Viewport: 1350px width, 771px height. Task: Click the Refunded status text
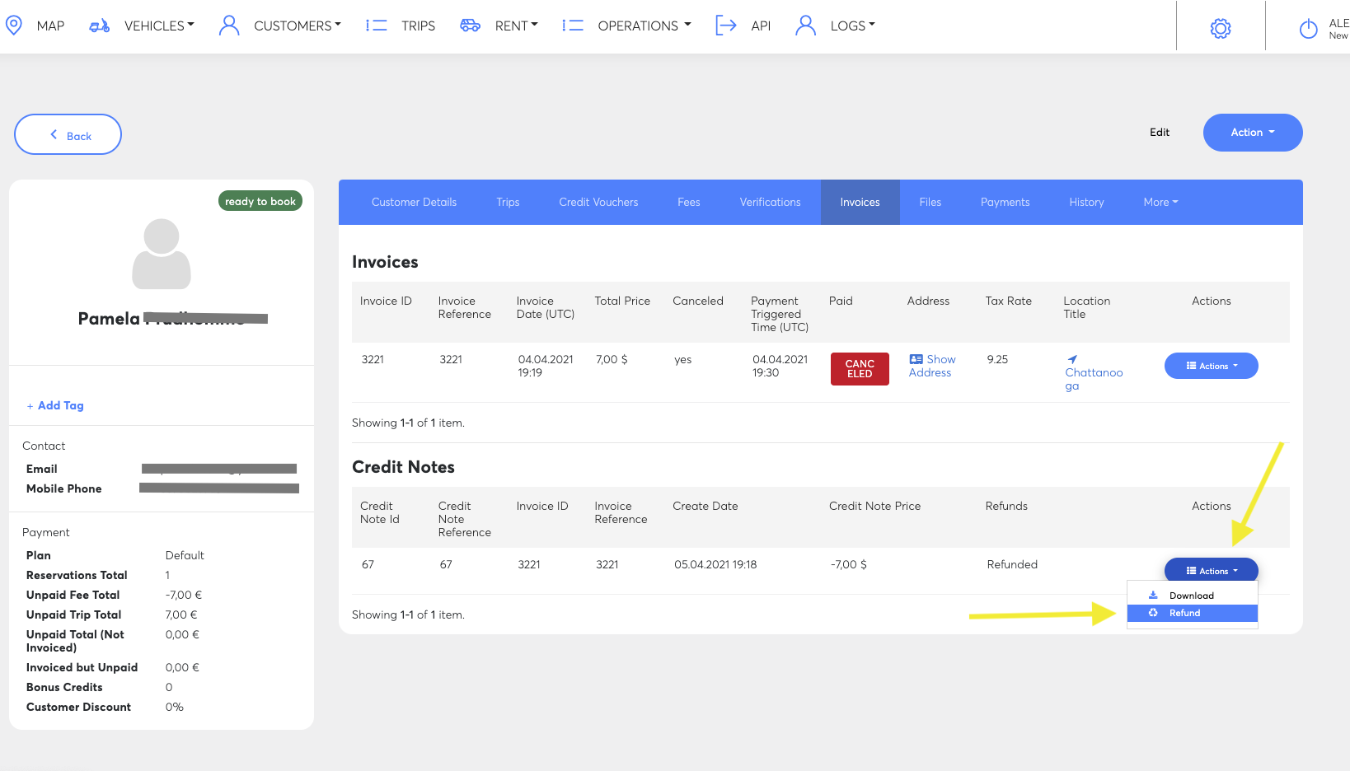pyautogui.click(x=1012, y=564)
